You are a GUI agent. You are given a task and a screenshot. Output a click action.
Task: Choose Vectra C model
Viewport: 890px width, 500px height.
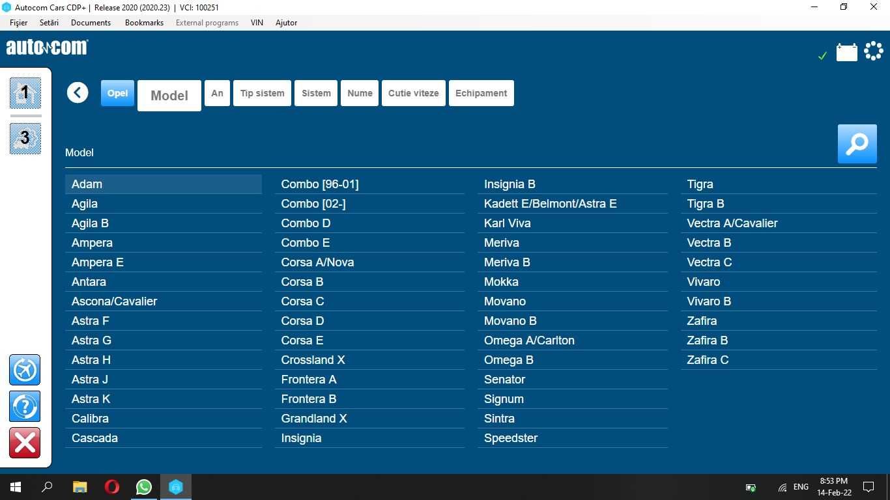779,262
